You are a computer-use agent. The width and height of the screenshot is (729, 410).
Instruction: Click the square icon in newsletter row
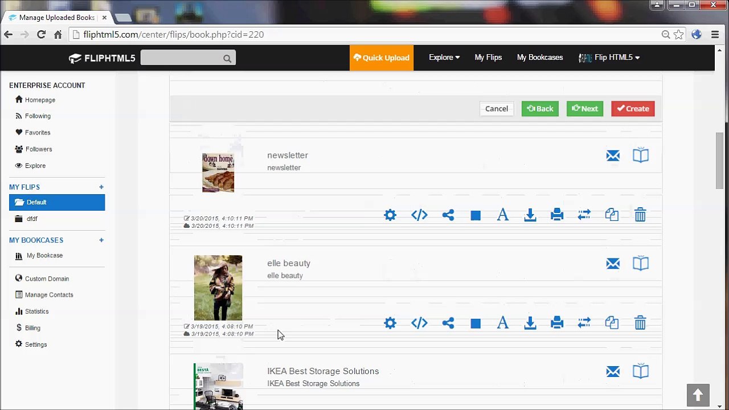(x=476, y=215)
